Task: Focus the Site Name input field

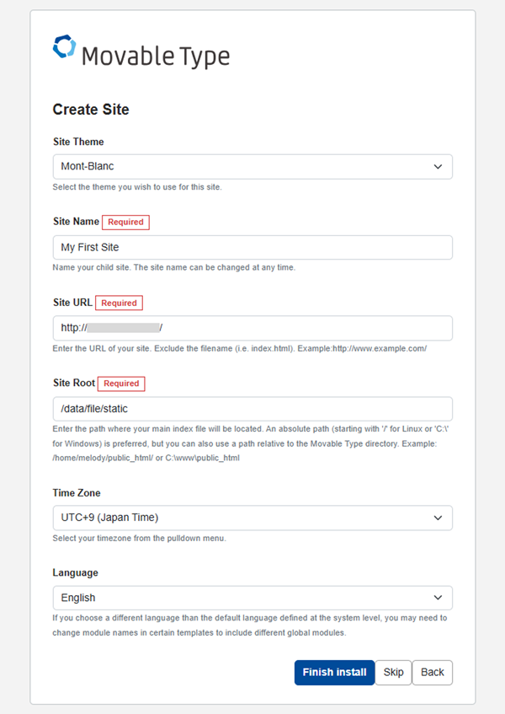Action: [252, 248]
